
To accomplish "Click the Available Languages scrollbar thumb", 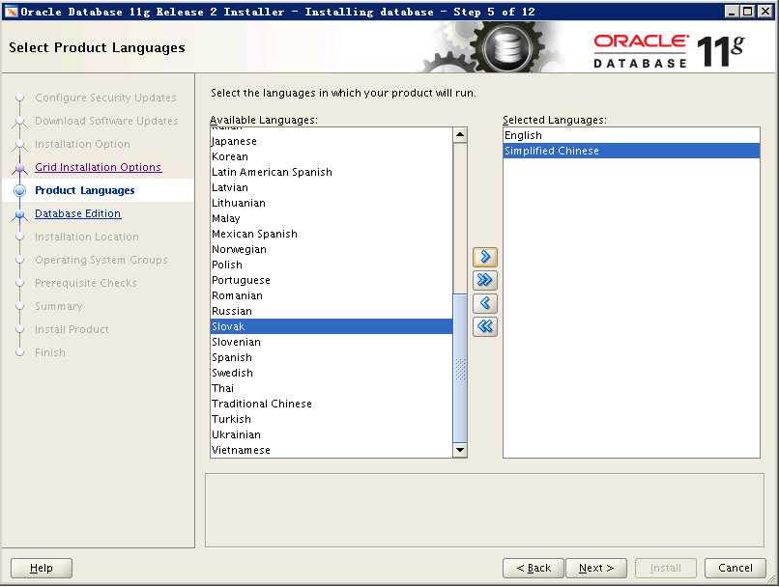I will 460,368.
